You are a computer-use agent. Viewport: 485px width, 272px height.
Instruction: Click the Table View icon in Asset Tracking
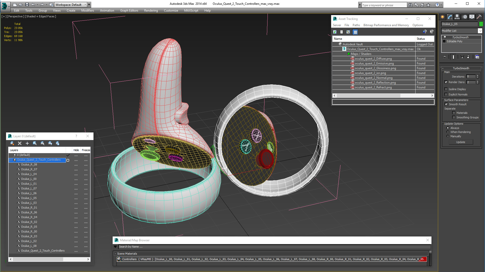pos(355,32)
